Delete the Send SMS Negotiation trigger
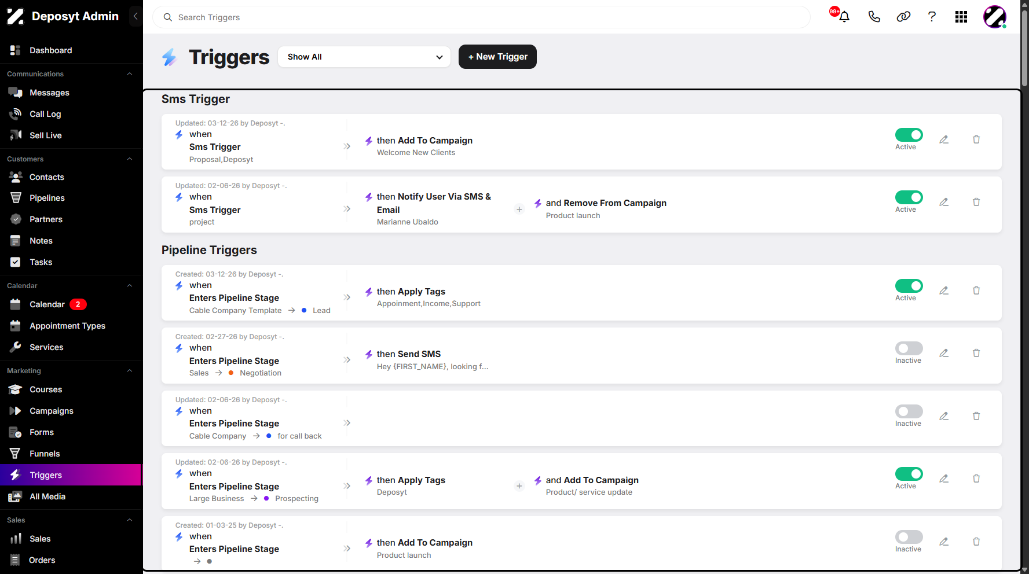Viewport: 1029px width, 574px height. coord(976,353)
